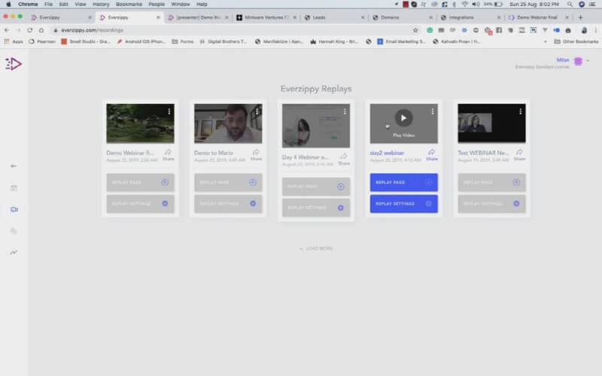The width and height of the screenshot is (602, 376).
Task: Click the everzippy.com address bar
Action: coord(234,30)
